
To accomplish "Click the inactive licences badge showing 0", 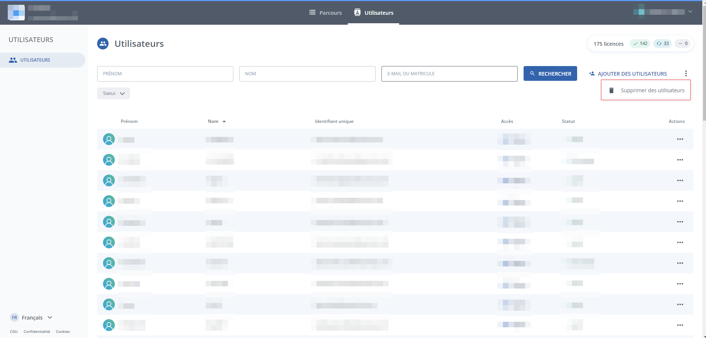I will tap(683, 44).
